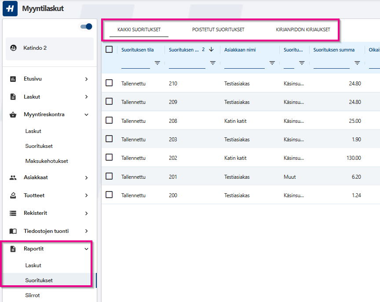Open Maksukehotukset in sidebar
Screen dimensions: 380x302
[x=47, y=161]
